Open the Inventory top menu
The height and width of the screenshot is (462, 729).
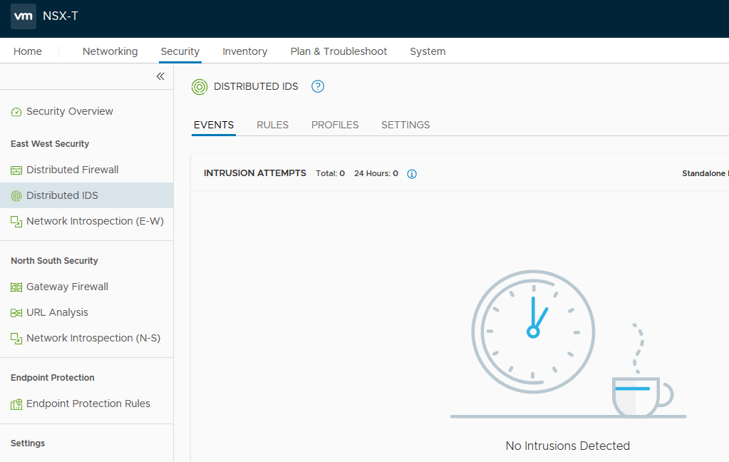244,51
